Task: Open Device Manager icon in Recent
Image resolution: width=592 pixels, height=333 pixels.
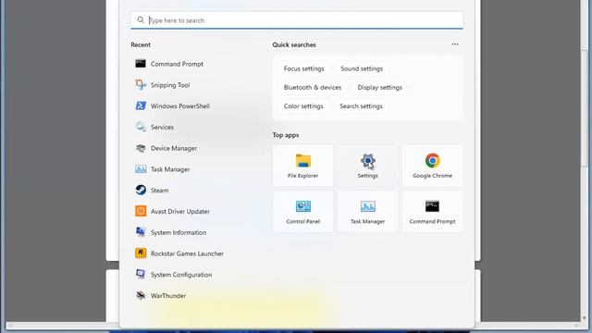Action: (141, 148)
